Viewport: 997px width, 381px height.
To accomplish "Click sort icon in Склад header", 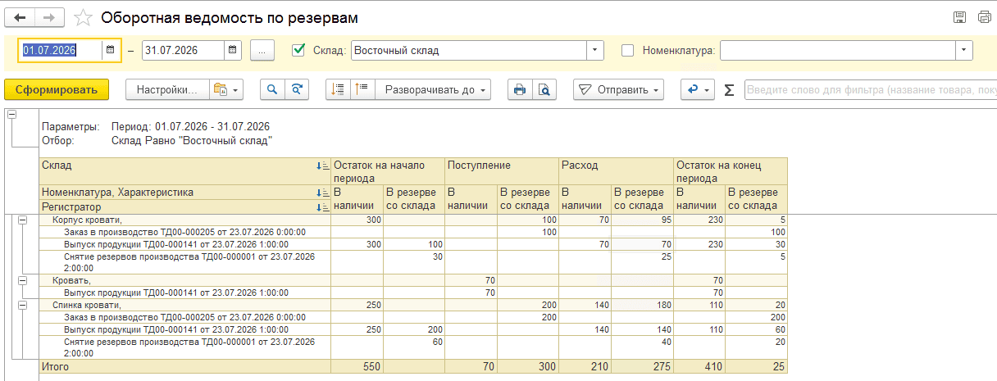I will pos(322,166).
